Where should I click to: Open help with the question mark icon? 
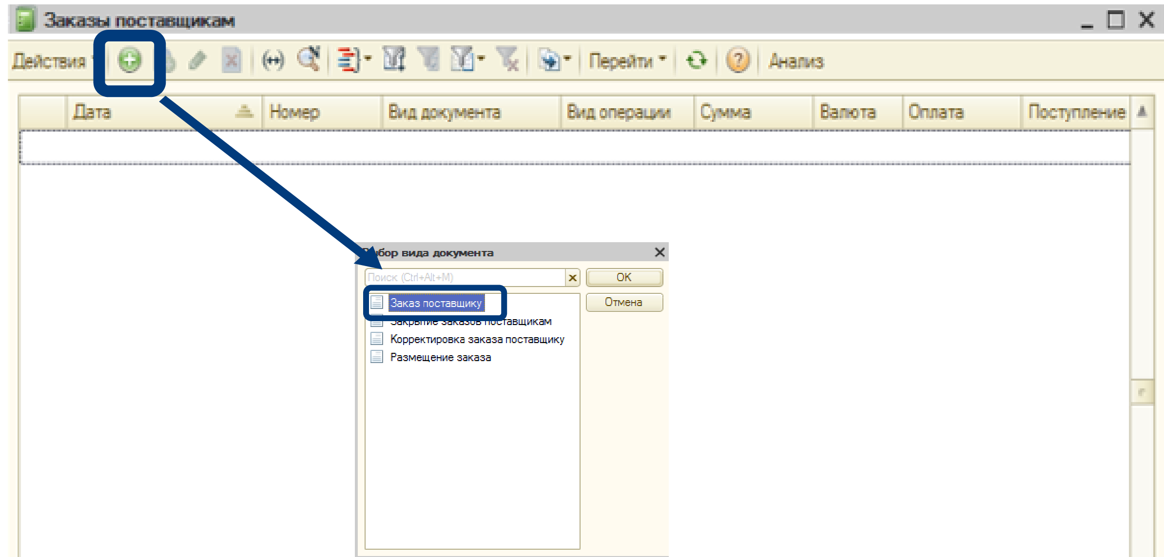pyautogui.click(x=737, y=61)
